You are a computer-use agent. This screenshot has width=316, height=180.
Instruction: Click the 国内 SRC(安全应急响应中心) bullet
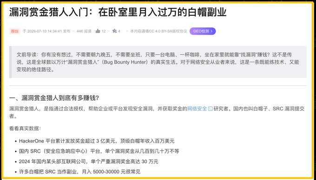99,151
